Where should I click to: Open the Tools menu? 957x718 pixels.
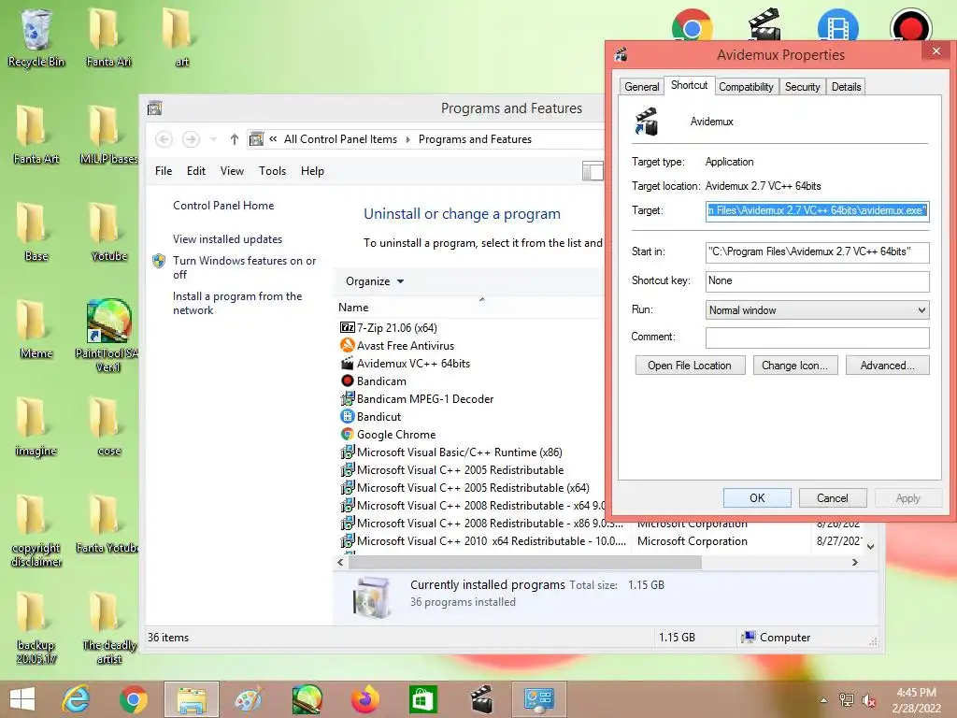272,171
